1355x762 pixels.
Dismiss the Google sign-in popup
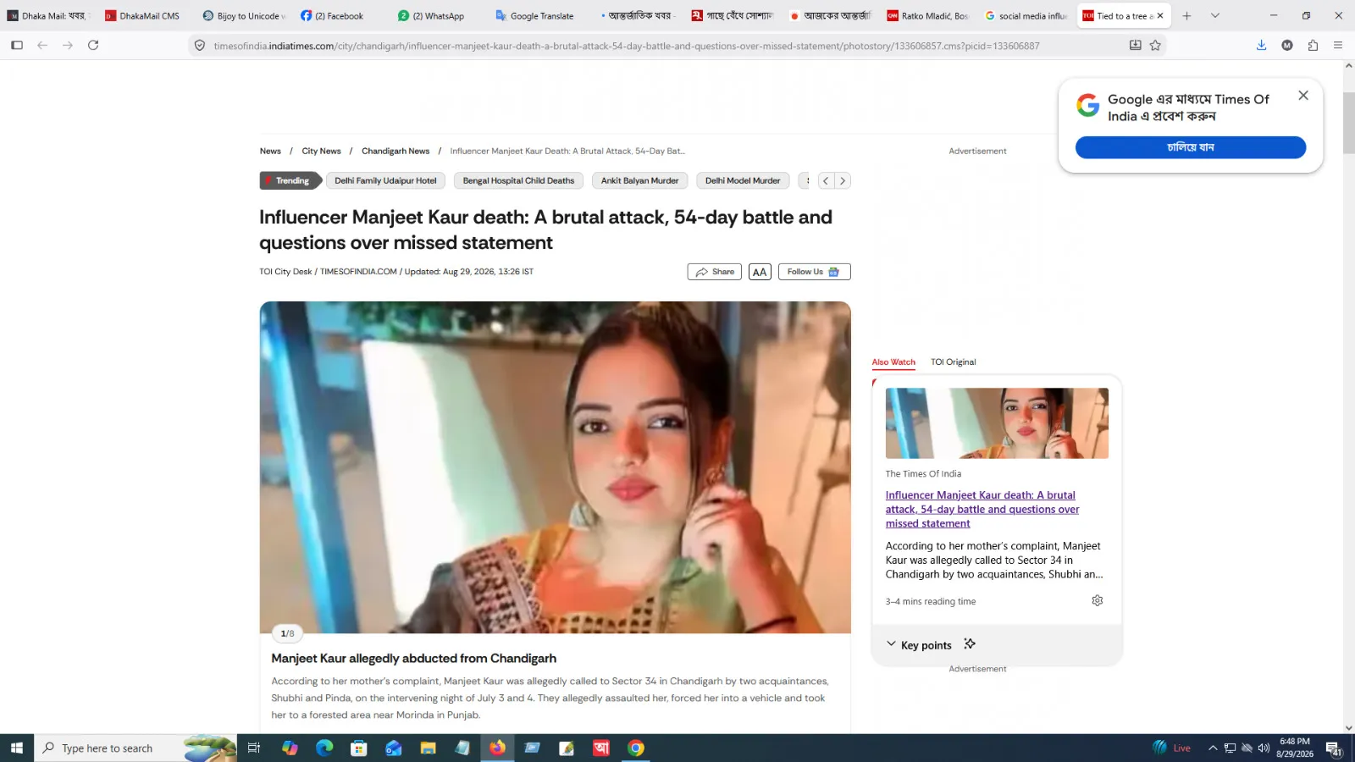[1303, 96]
